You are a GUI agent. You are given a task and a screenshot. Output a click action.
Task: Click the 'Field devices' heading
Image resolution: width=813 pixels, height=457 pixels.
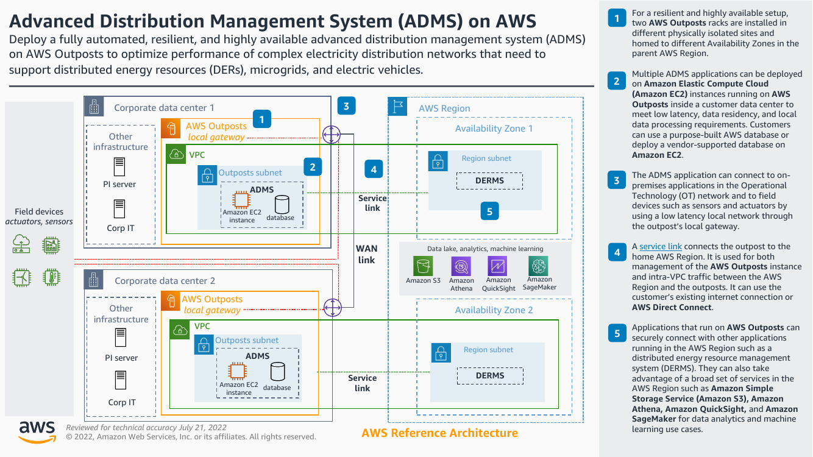click(x=39, y=211)
